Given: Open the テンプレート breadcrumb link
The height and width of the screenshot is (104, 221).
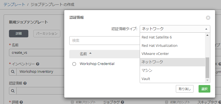Looking at the screenshot, I should (14, 4).
